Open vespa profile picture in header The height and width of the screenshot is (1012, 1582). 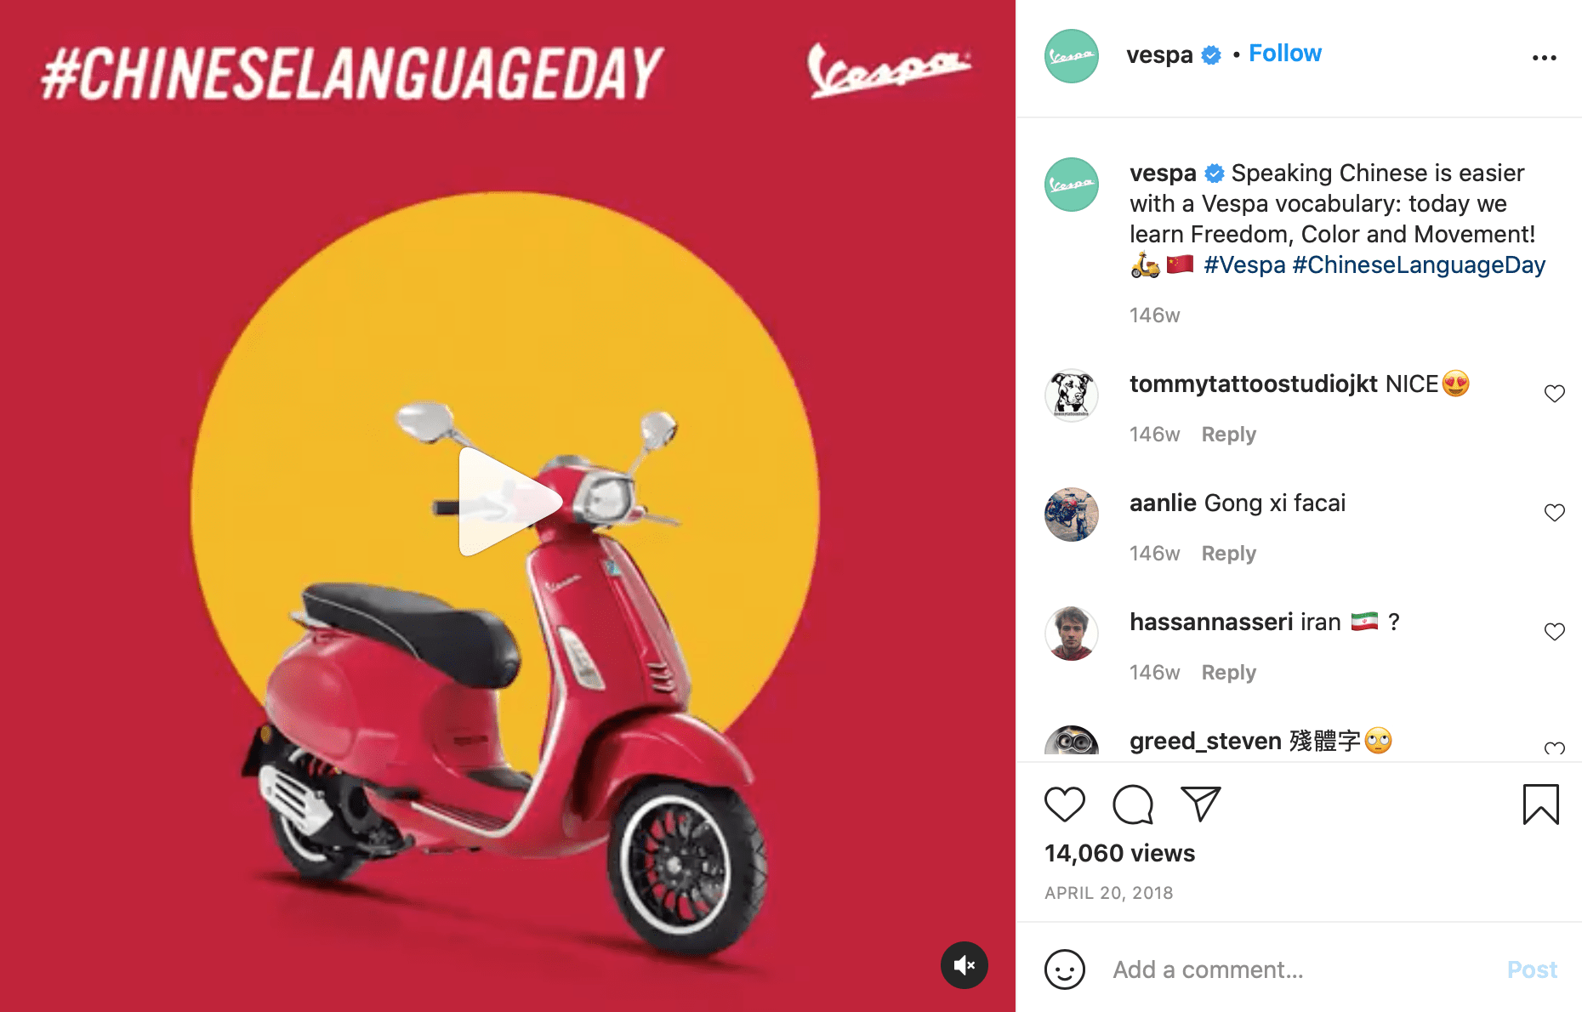coord(1071,56)
